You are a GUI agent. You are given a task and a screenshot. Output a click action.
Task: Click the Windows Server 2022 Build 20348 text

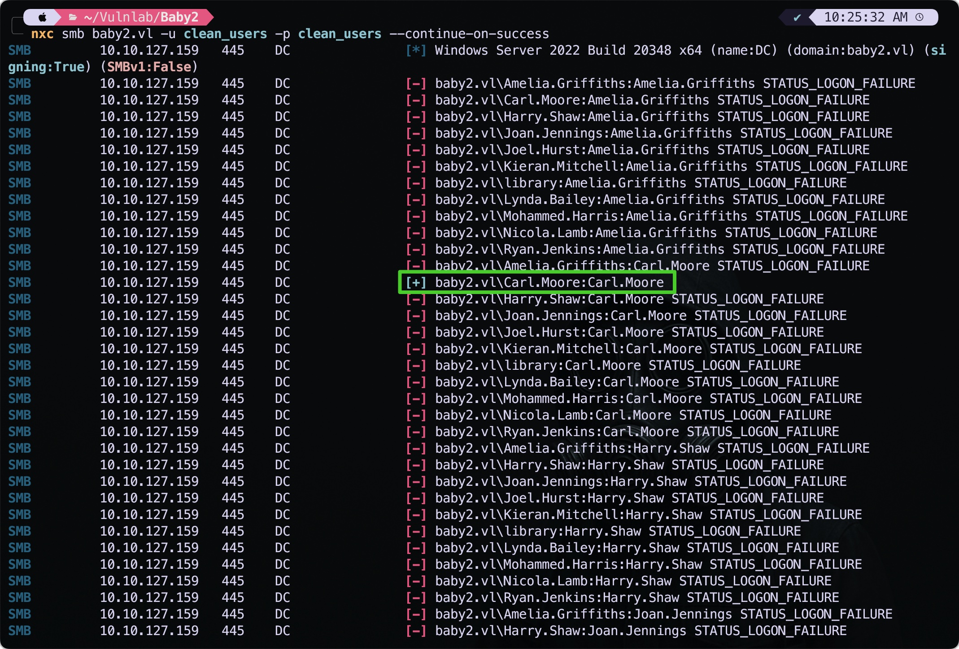click(553, 50)
